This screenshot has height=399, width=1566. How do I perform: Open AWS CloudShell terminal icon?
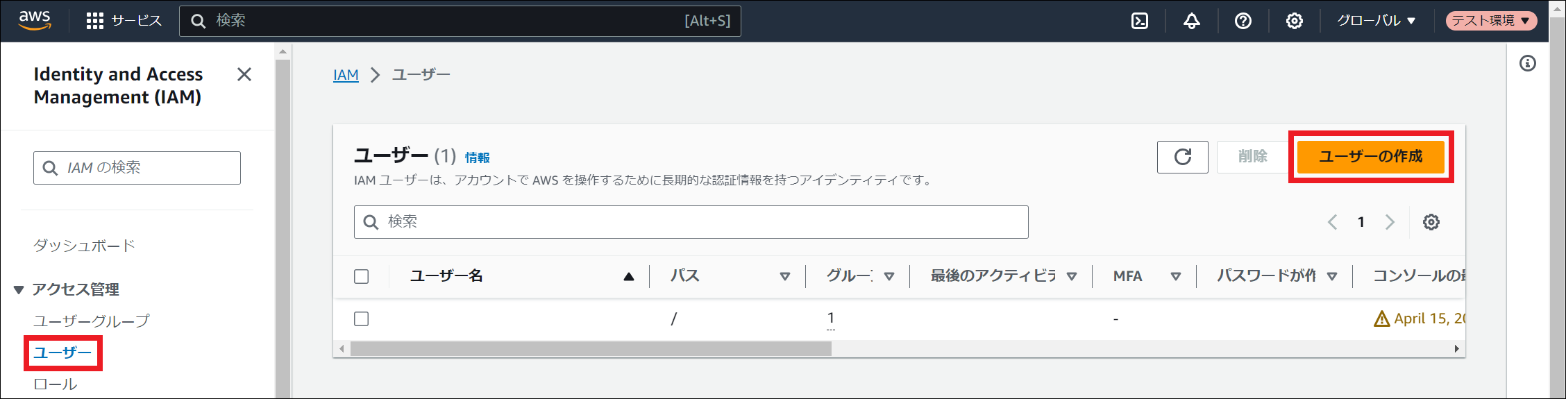pyautogui.click(x=1140, y=21)
